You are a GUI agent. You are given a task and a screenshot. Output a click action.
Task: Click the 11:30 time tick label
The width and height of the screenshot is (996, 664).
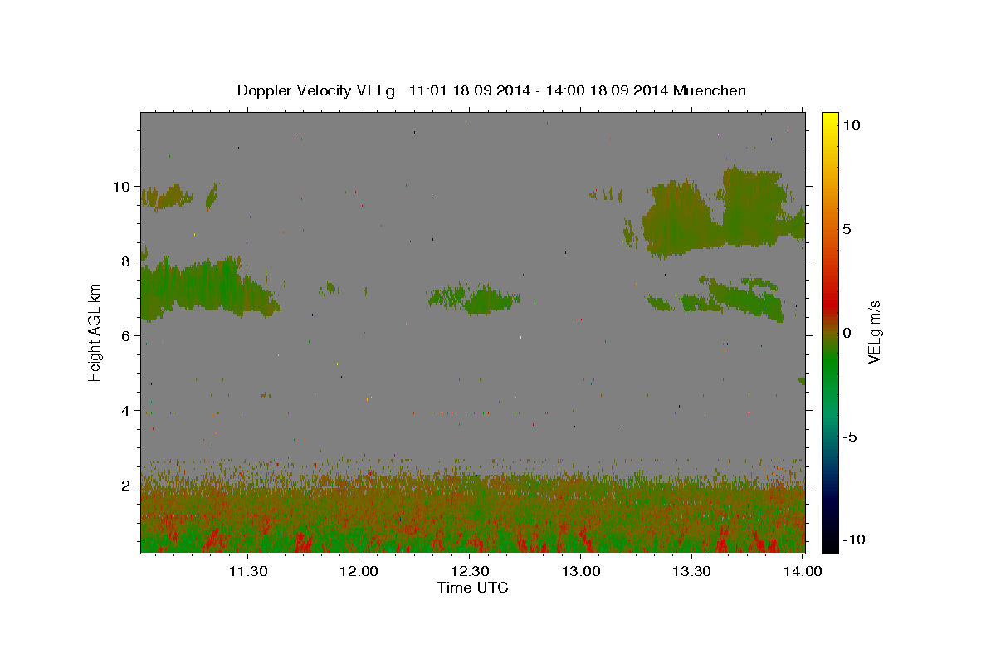click(247, 571)
